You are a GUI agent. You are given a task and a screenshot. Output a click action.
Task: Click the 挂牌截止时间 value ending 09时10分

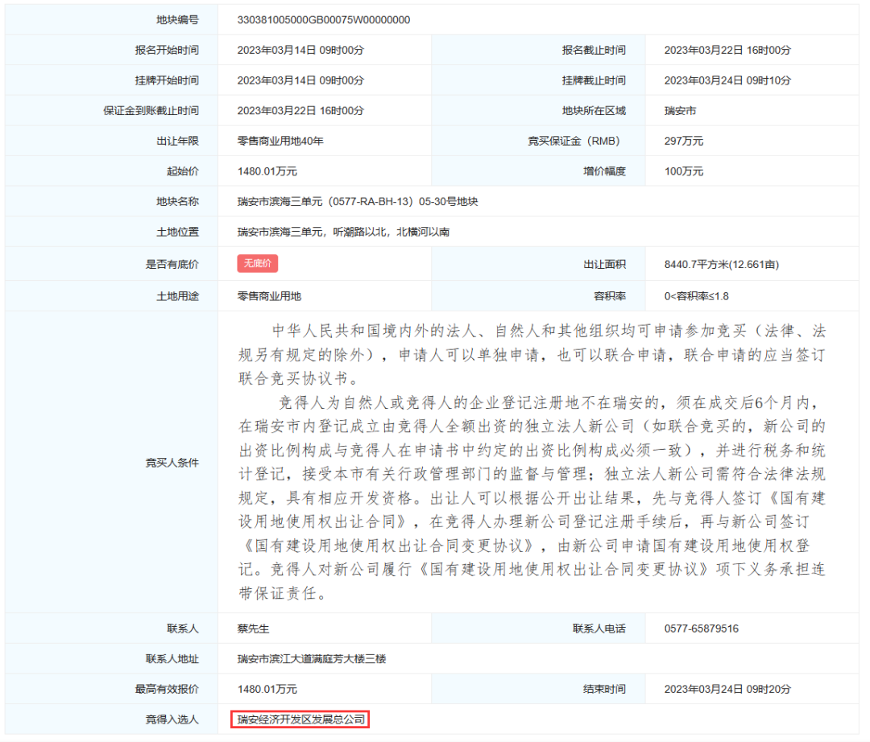pyautogui.click(x=727, y=80)
